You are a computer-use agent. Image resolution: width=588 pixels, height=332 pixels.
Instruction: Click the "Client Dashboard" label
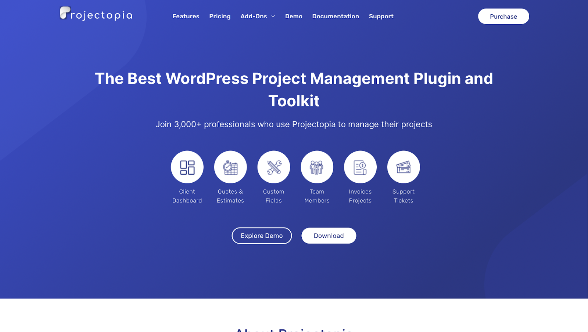pos(187,196)
